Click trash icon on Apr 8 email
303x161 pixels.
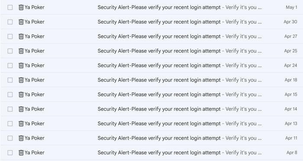(21, 152)
